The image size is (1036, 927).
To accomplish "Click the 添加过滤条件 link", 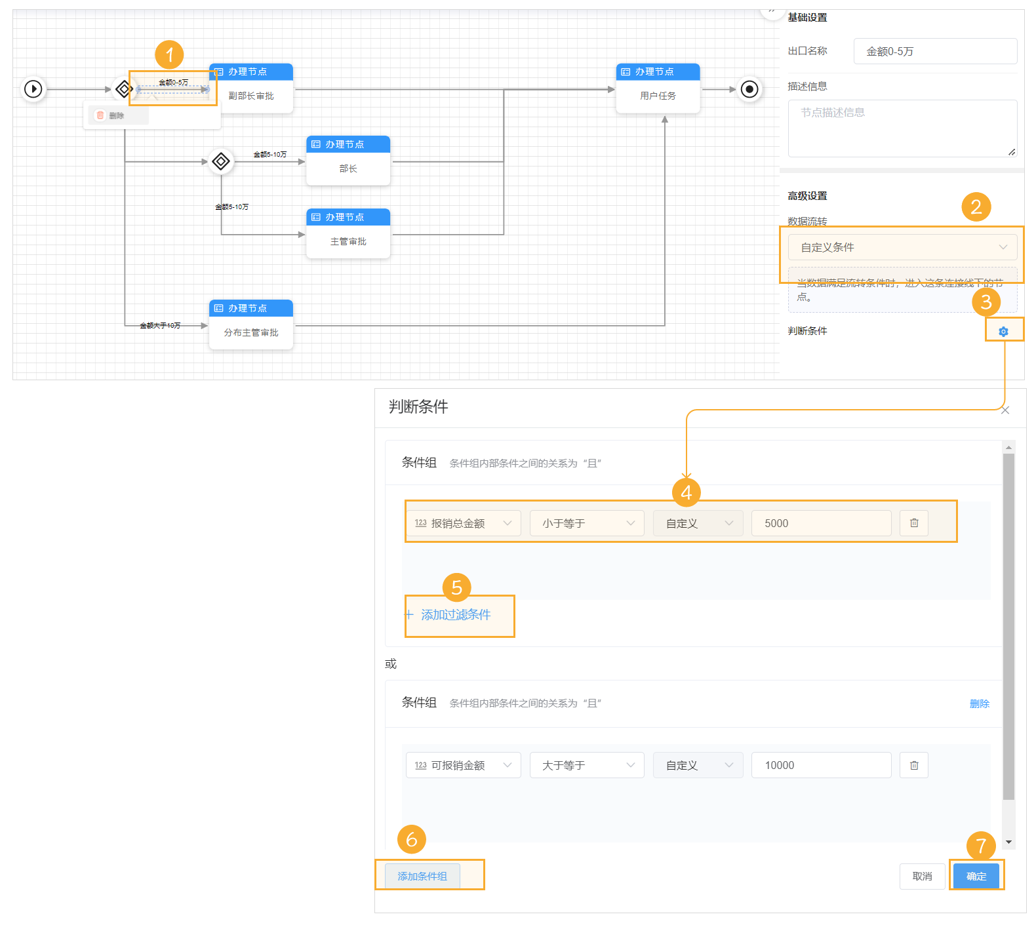I will click(455, 615).
